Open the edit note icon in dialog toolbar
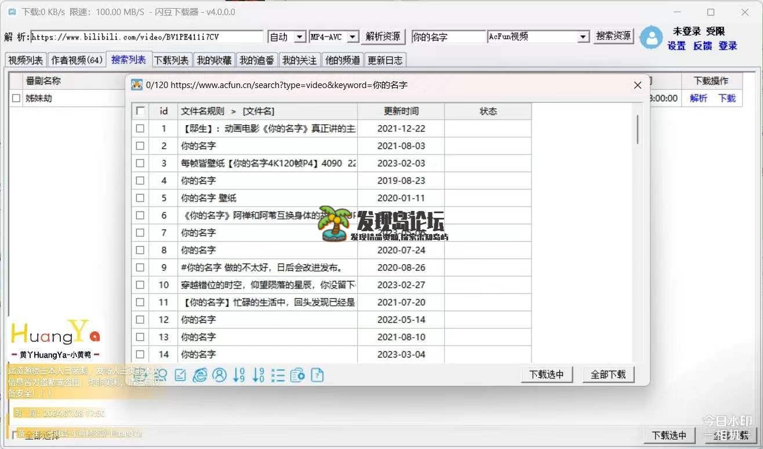 tap(180, 375)
